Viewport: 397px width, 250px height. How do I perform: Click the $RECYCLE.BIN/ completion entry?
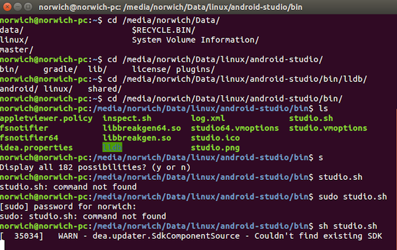click(x=163, y=30)
